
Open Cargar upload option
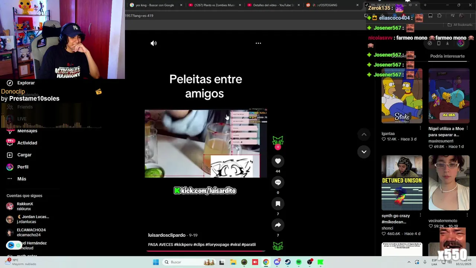[x=19, y=155]
